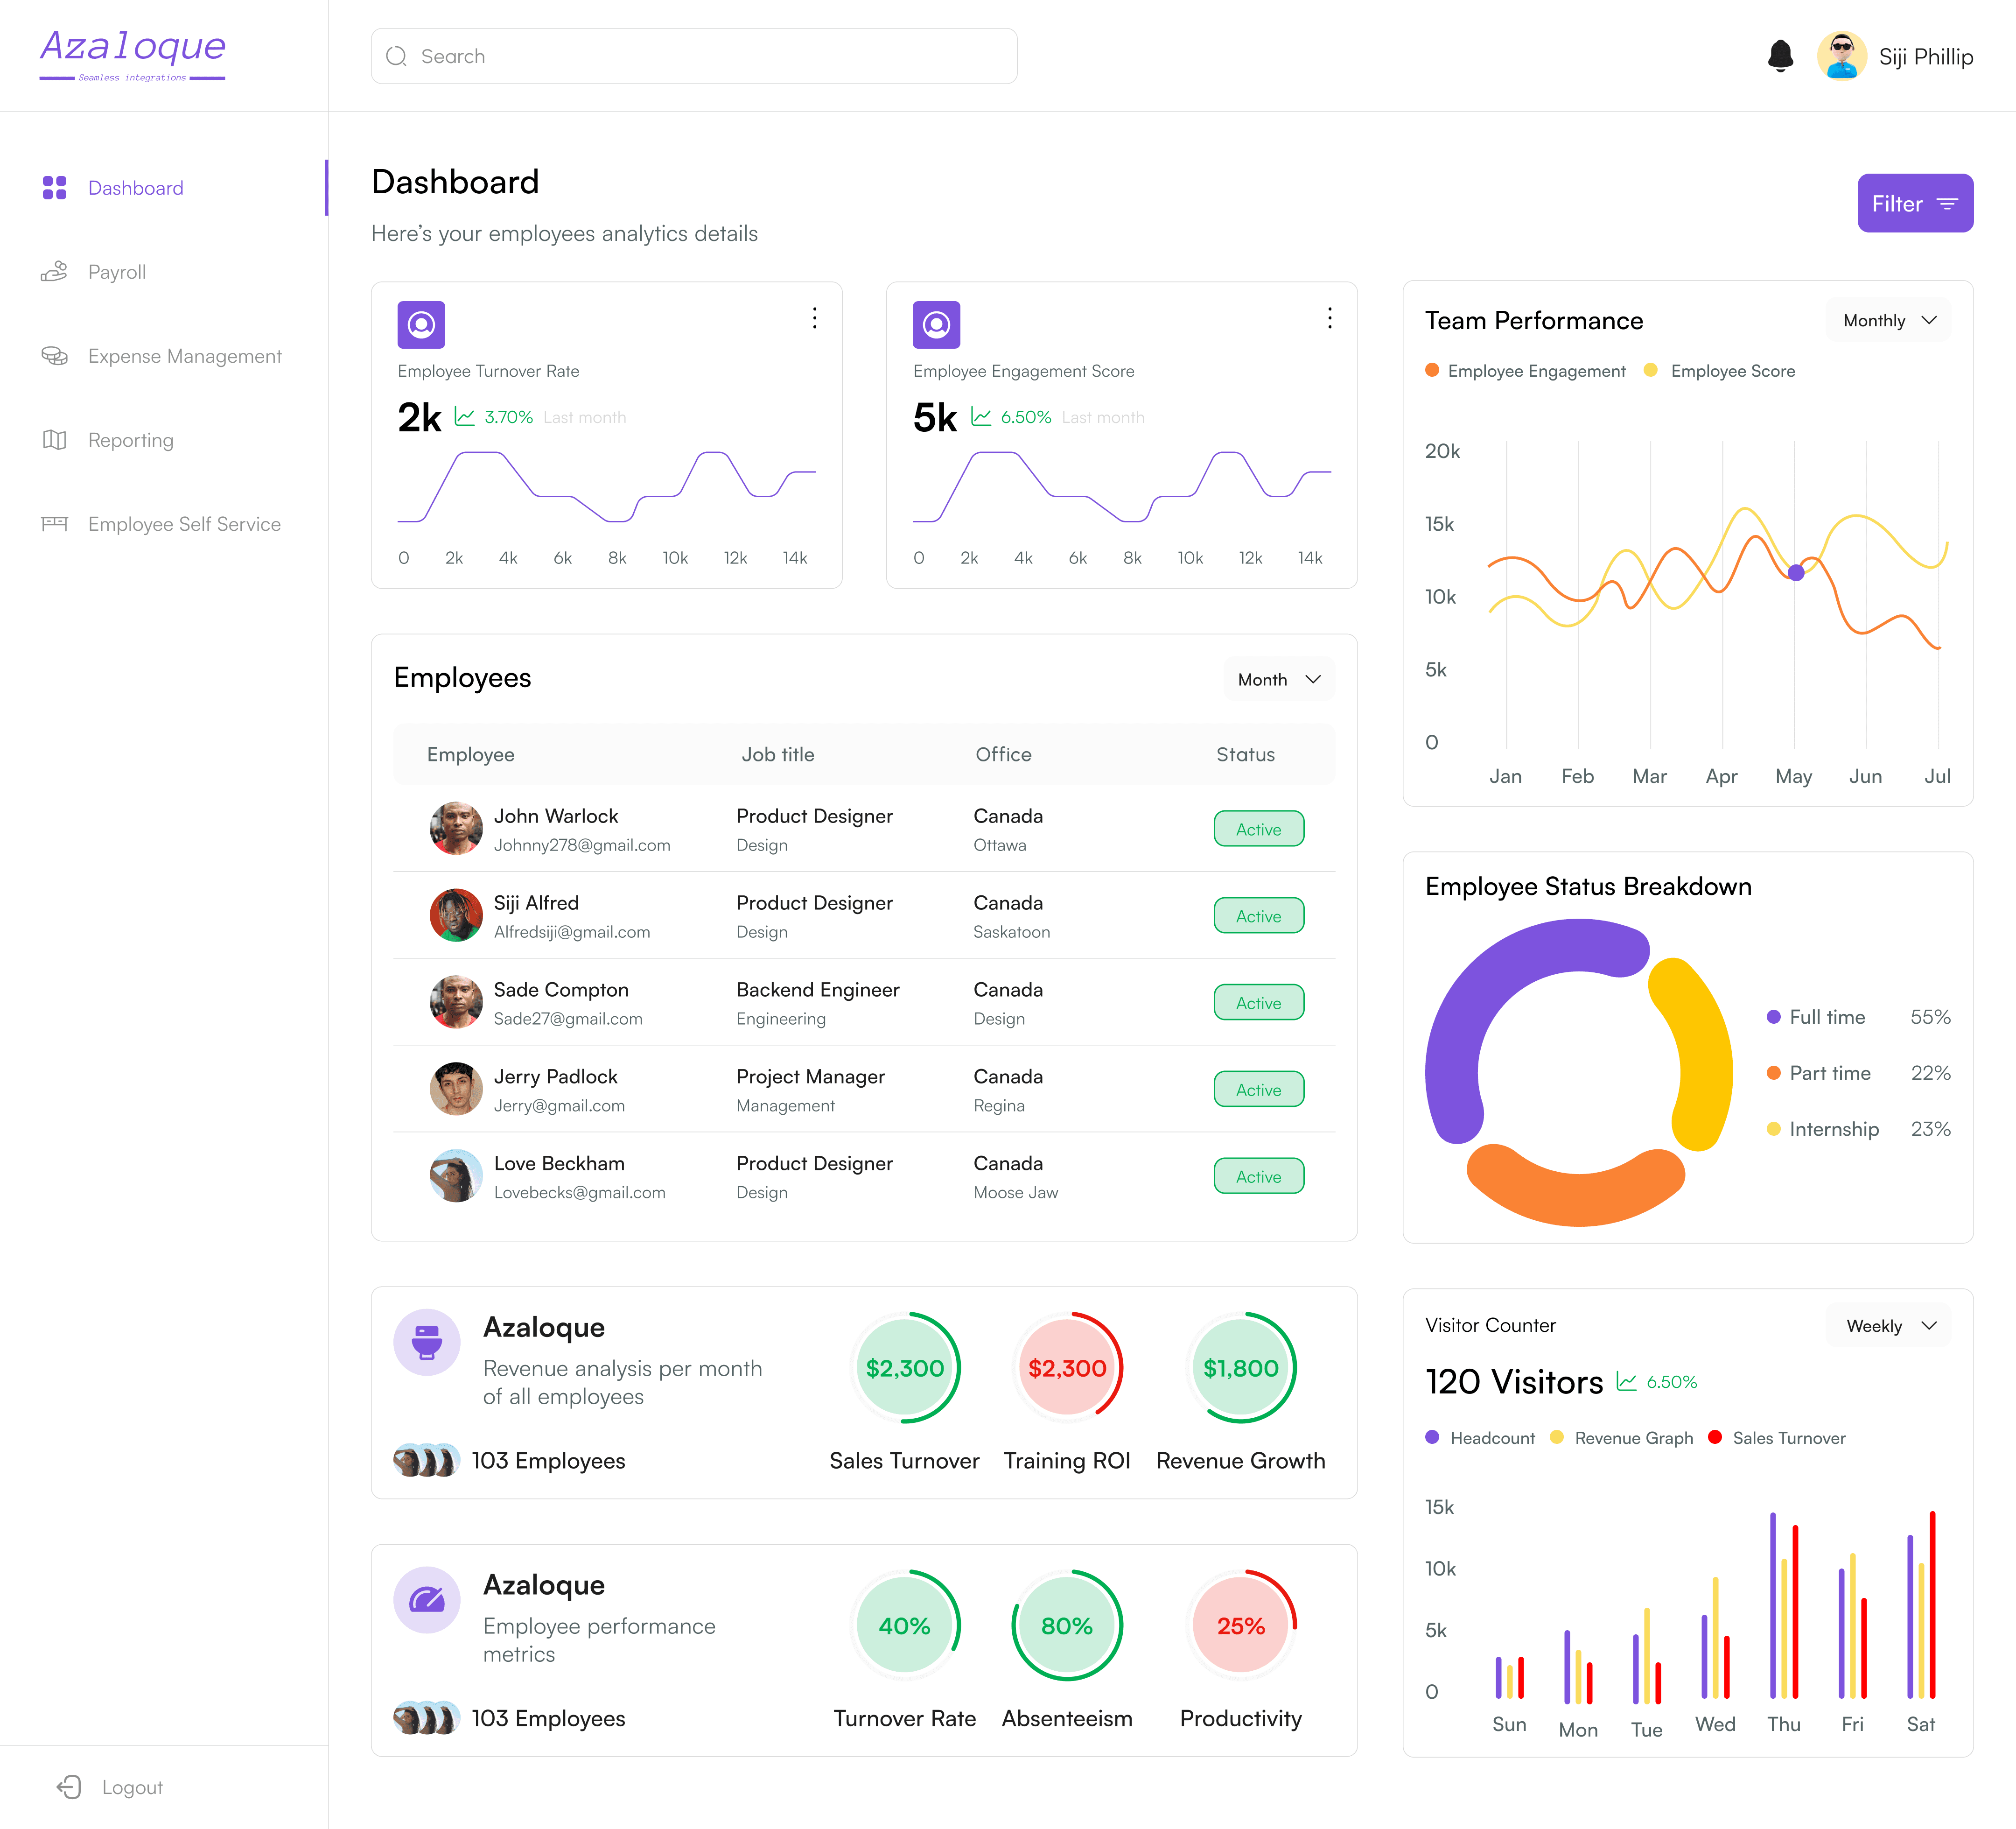Click the purple gauge icon beside performance metrics
The width and height of the screenshot is (2016, 1829).
point(427,1600)
